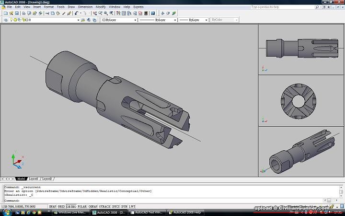Toggle SNAP mode in the status bar

pos(52,206)
